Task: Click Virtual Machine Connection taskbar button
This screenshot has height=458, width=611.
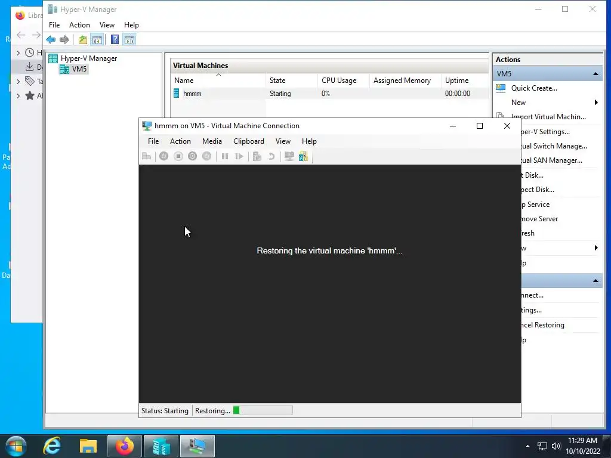Action: (x=198, y=446)
